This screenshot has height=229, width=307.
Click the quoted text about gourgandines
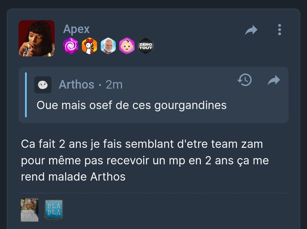132,105
